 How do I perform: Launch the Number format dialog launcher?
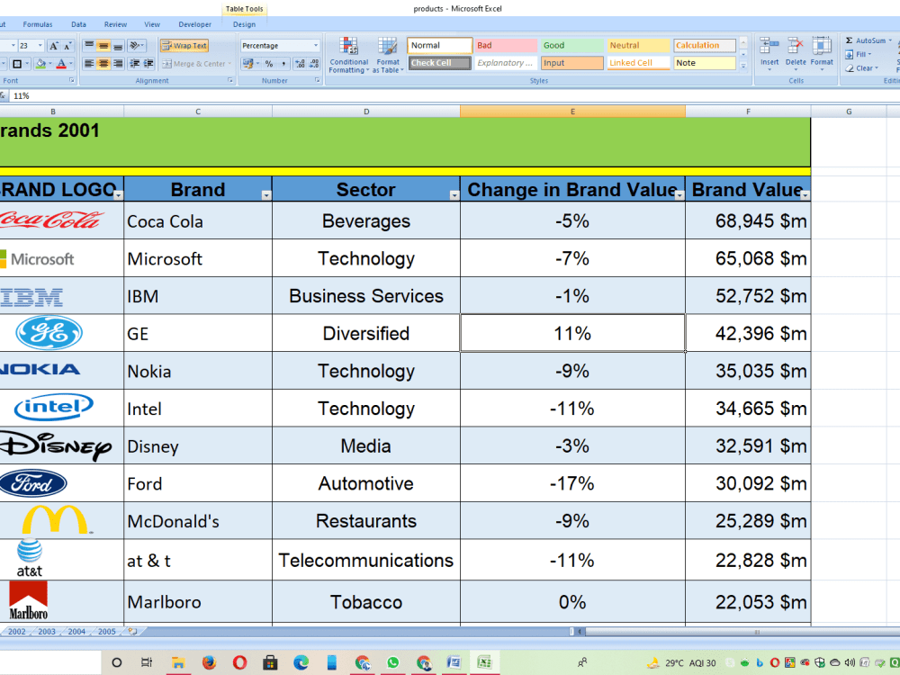pos(318,80)
